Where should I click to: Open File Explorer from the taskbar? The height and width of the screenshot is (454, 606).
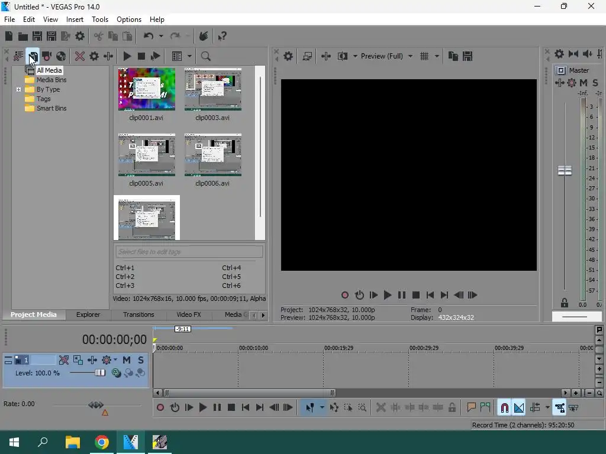pyautogui.click(x=73, y=442)
